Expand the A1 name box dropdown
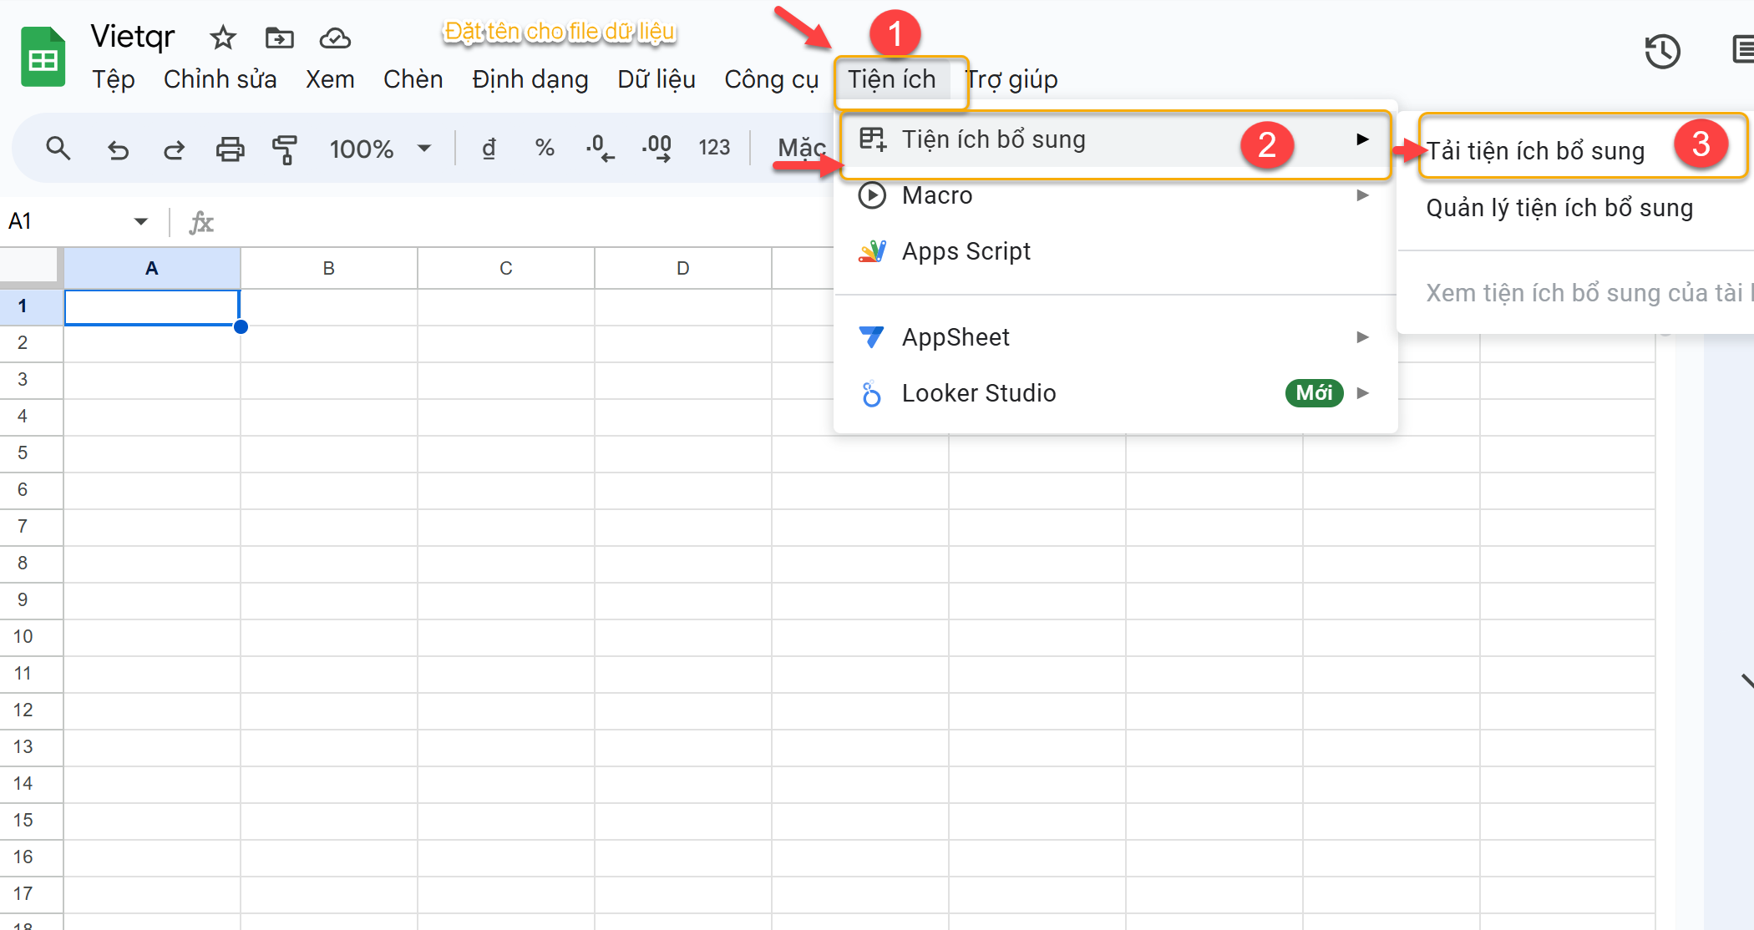This screenshot has width=1754, height=930. click(140, 221)
